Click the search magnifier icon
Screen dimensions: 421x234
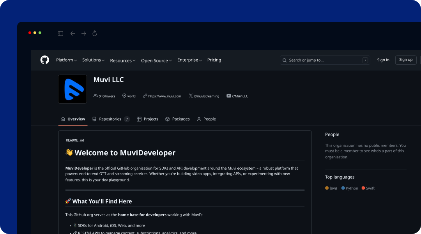pos(285,60)
